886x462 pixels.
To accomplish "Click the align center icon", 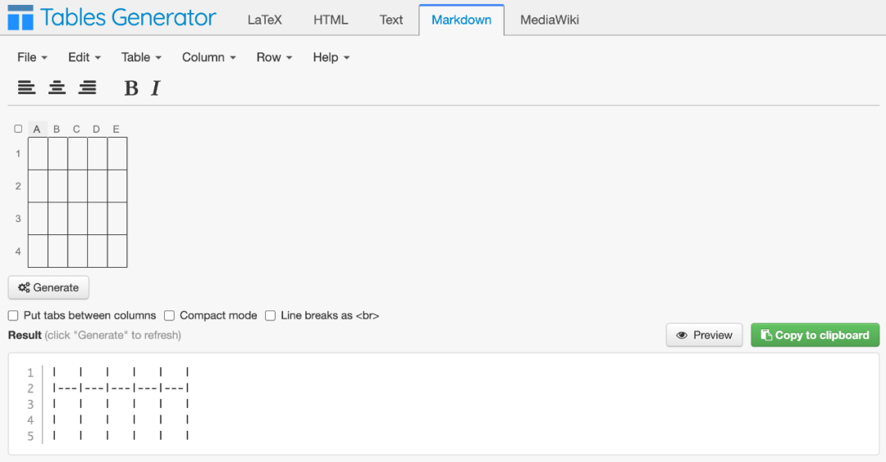I will pyautogui.click(x=57, y=88).
